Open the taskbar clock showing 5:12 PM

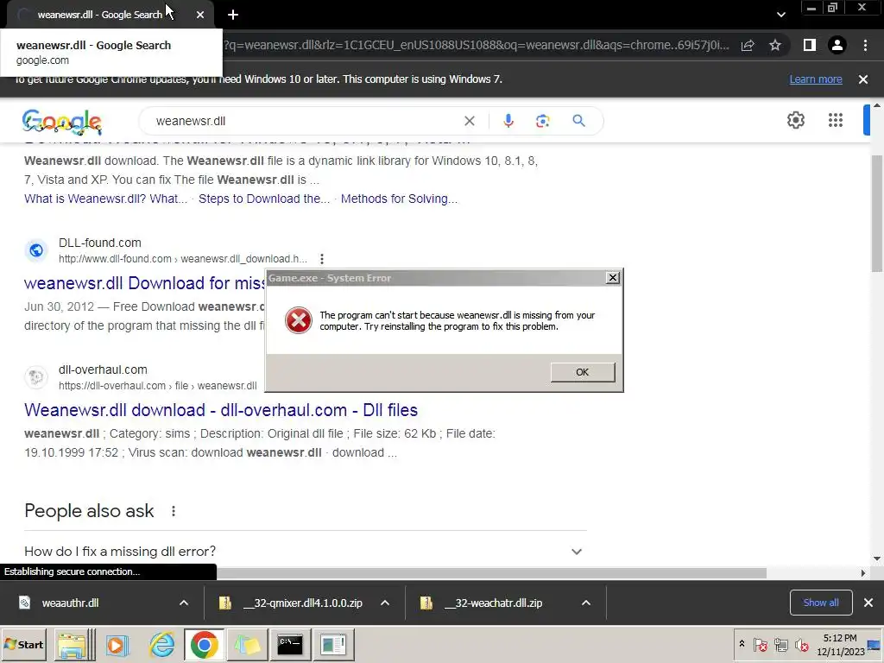click(x=841, y=644)
